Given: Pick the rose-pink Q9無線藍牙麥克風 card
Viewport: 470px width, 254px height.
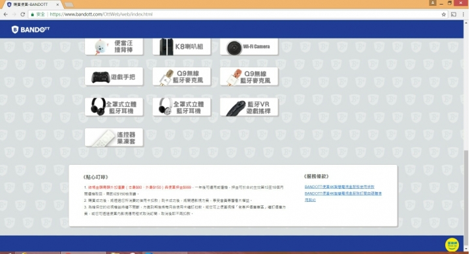Looking at the screenshot, I should click(249, 77).
